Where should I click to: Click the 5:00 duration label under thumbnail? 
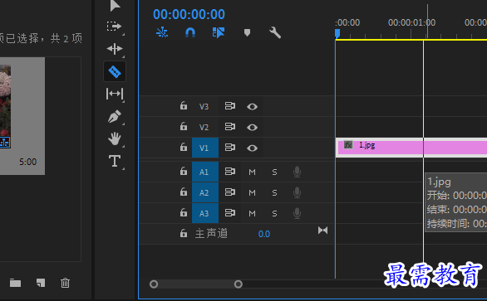click(28, 162)
